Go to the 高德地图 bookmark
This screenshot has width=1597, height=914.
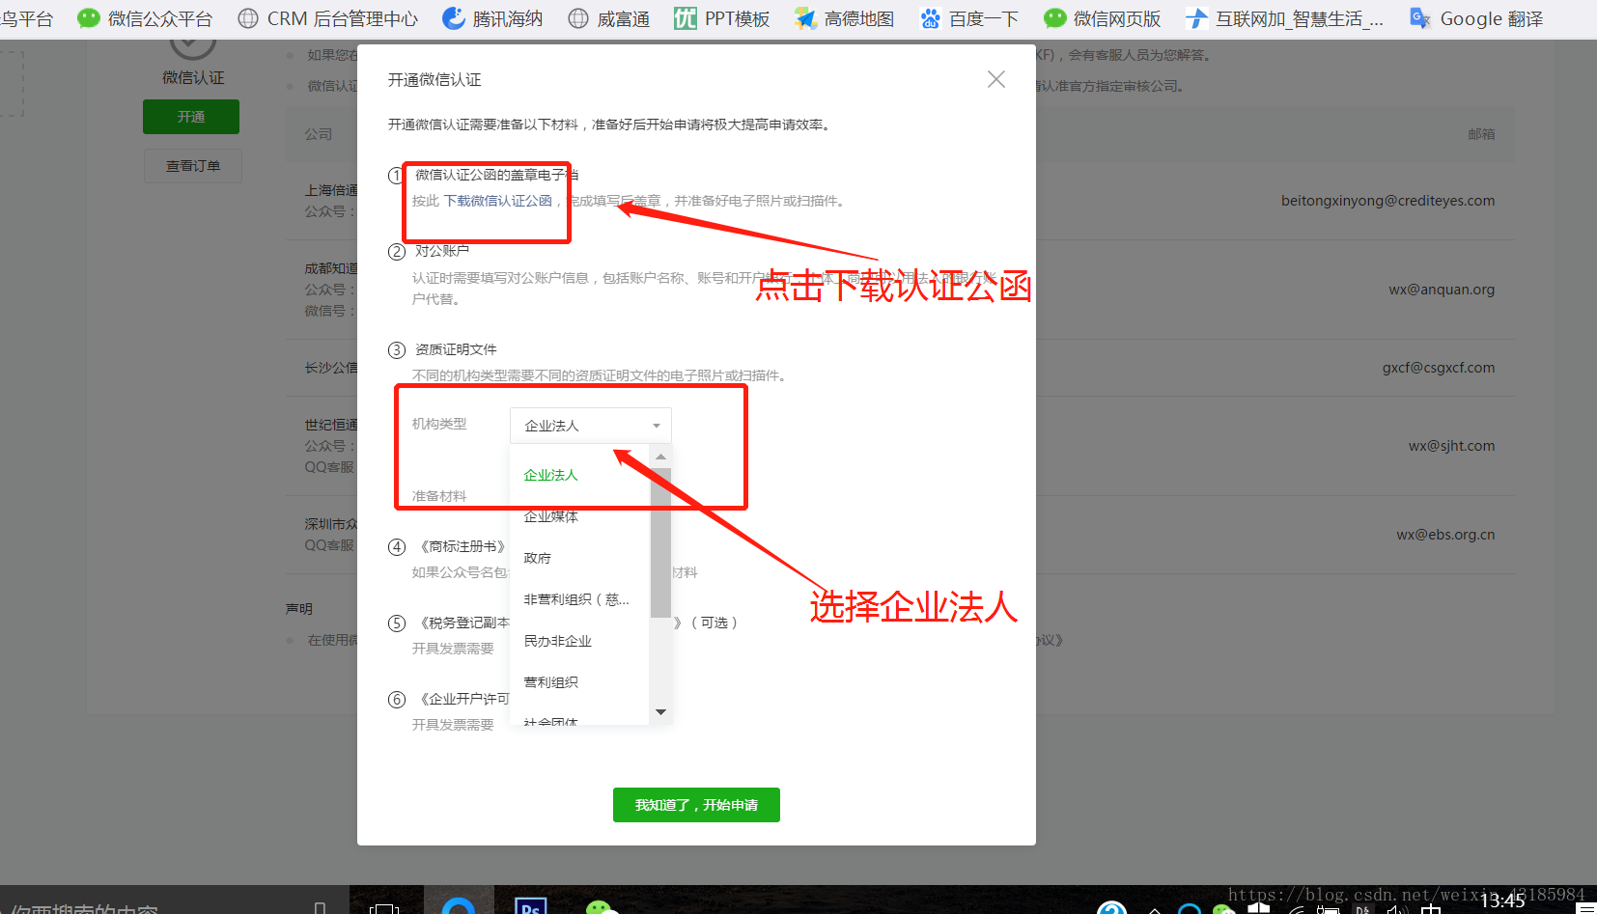click(845, 18)
